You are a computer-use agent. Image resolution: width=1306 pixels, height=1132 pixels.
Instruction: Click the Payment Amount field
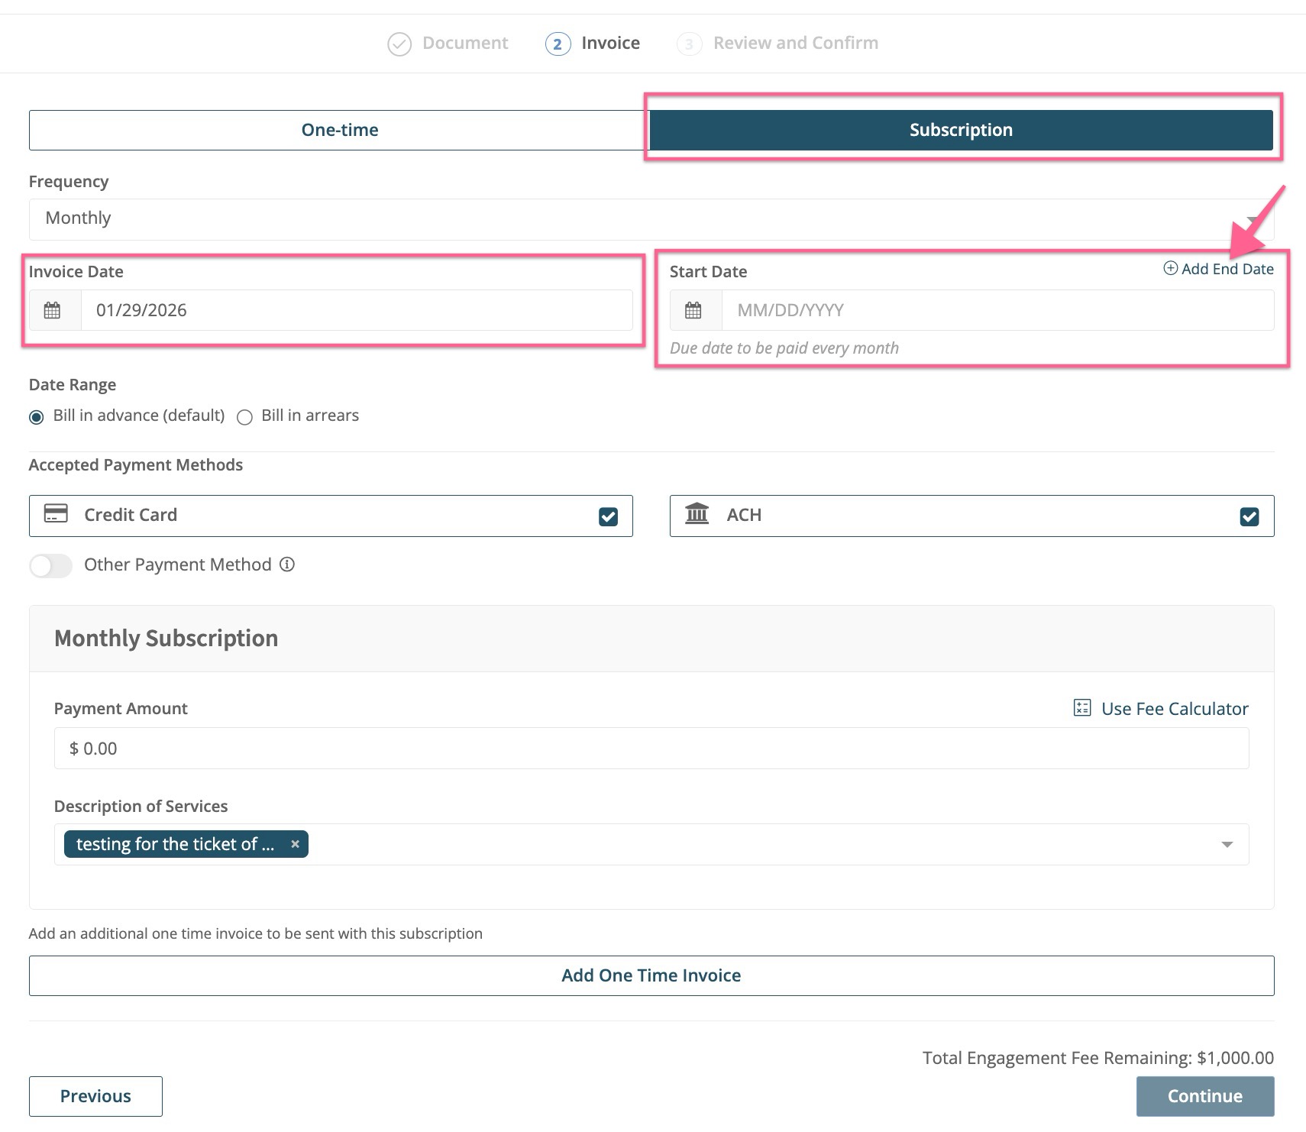coord(651,749)
